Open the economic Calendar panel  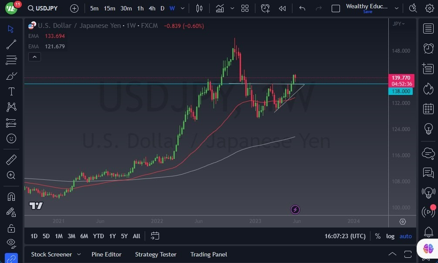pos(428,108)
